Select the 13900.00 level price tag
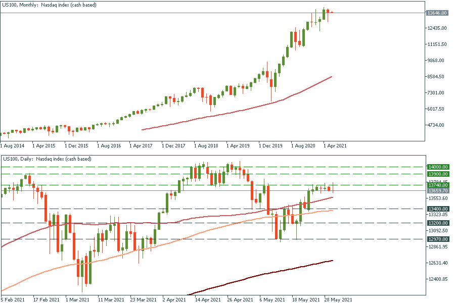 438,174
